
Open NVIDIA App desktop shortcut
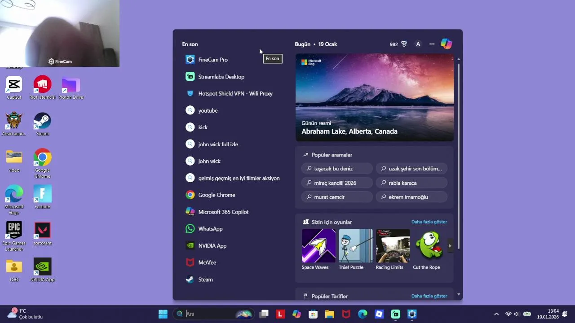click(43, 270)
